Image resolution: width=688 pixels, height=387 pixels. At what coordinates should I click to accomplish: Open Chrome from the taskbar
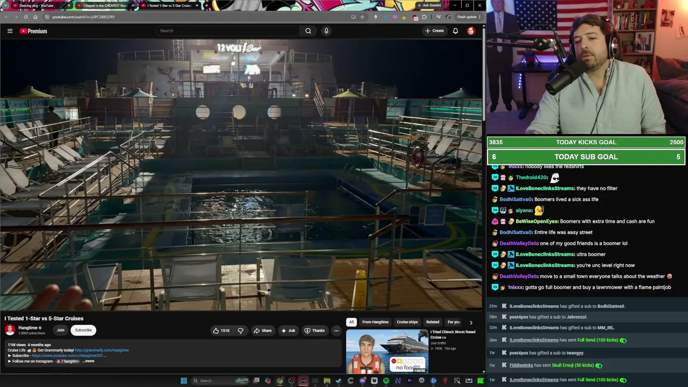click(x=279, y=381)
